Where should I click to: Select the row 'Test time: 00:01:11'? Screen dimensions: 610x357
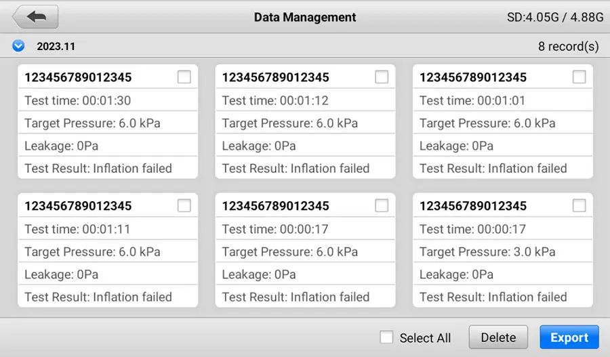(x=108, y=229)
